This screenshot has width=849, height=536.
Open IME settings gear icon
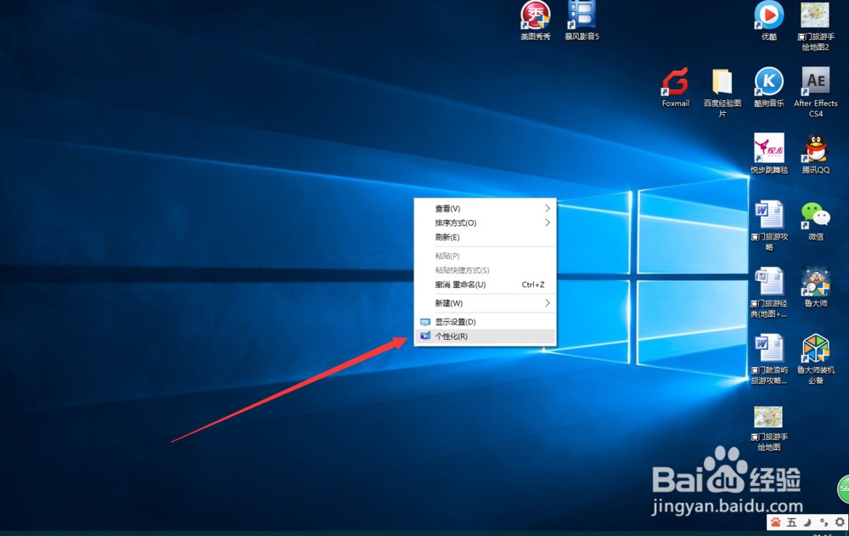(x=840, y=522)
